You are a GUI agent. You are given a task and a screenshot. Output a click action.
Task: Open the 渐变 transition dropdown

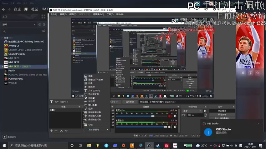coord(192,111)
